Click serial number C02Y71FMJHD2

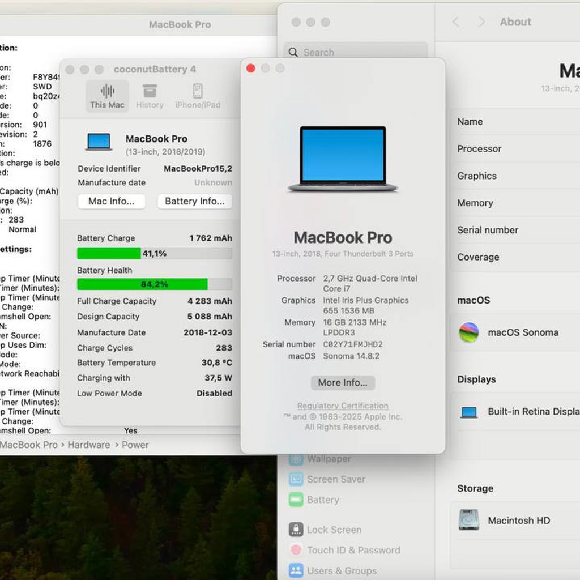(x=353, y=344)
